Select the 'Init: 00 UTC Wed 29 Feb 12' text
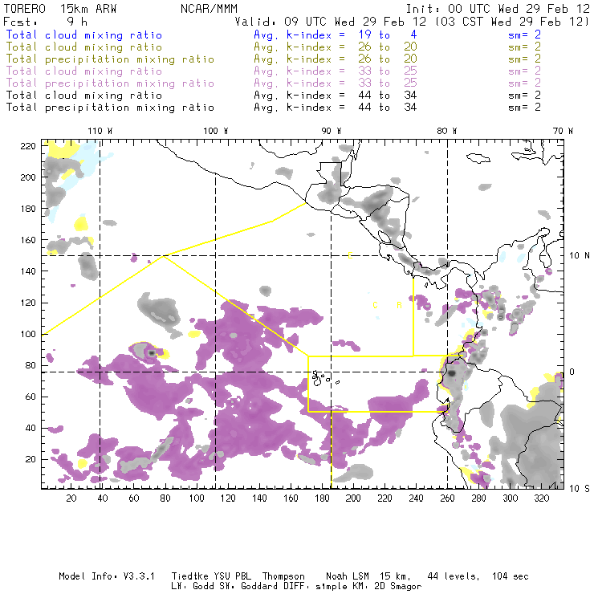The width and height of the screenshot is (594, 594). point(498,9)
